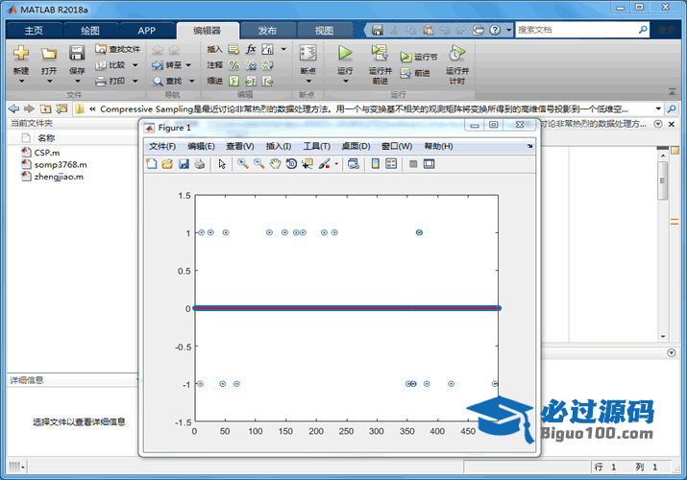Select the Pan hand tool in Figure 1

tap(275, 163)
